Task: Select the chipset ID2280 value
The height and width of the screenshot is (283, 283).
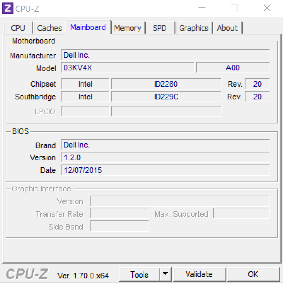Action: (x=166, y=84)
